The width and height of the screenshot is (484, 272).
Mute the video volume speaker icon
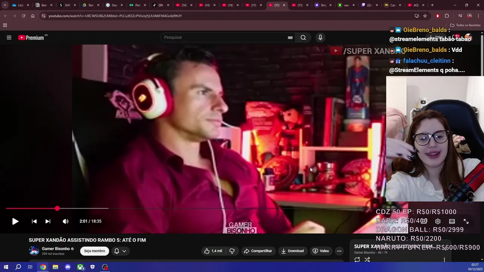point(65,221)
